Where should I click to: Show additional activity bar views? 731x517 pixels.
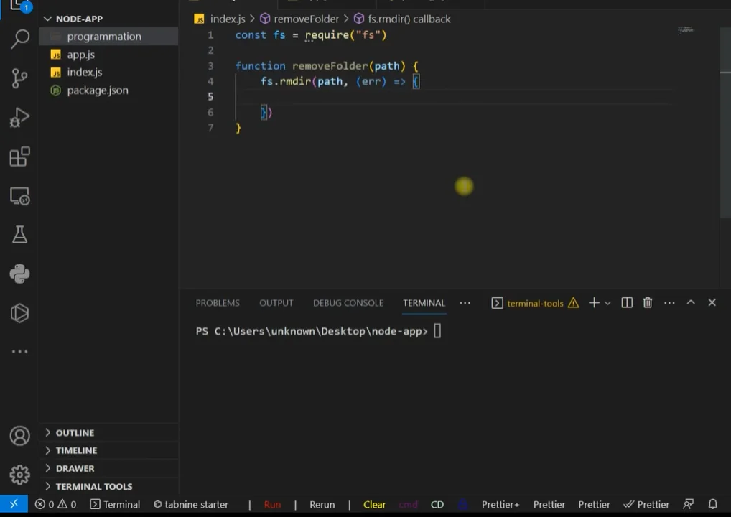[x=19, y=352]
